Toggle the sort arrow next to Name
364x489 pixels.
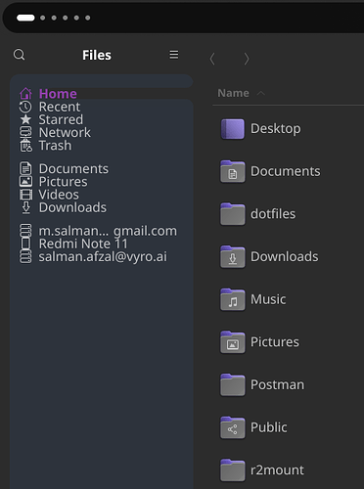pyautogui.click(x=260, y=93)
